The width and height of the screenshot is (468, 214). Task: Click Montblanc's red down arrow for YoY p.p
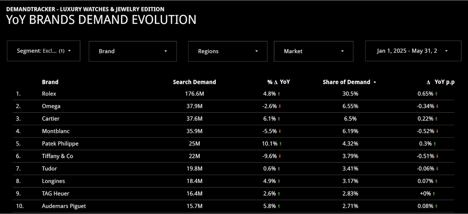tap(437, 131)
